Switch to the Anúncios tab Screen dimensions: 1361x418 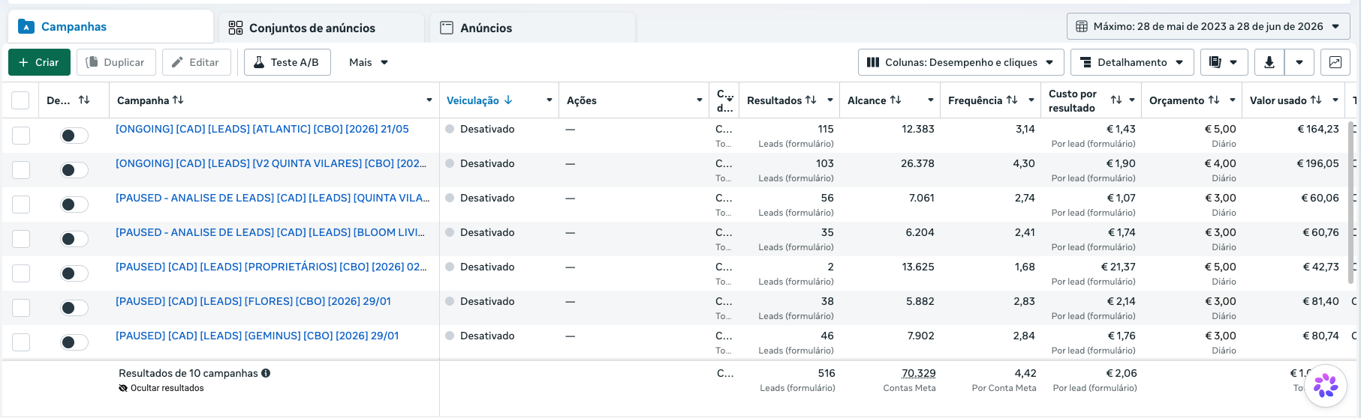point(486,28)
